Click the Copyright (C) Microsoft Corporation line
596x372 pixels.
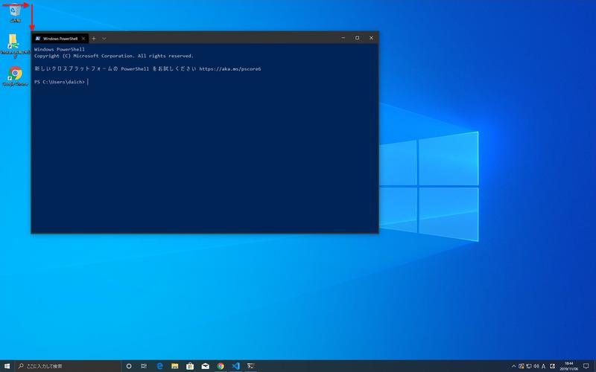click(x=114, y=56)
